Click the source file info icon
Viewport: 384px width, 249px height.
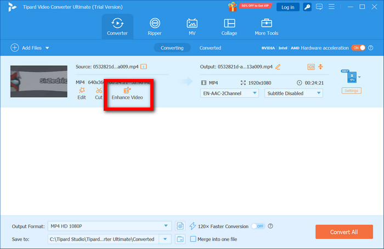coord(144,67)
